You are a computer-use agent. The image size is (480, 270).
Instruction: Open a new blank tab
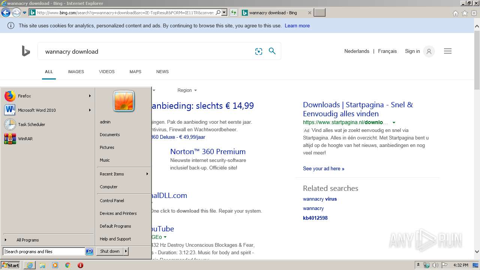[x=319, y=13]
